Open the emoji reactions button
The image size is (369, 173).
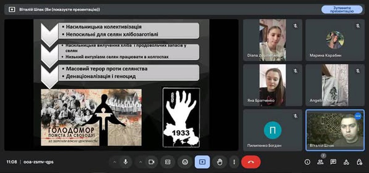click(x=185, y=162)
